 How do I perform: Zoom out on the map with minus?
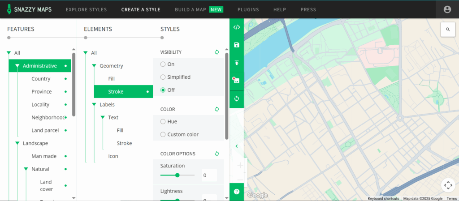[x=240, y=180]
